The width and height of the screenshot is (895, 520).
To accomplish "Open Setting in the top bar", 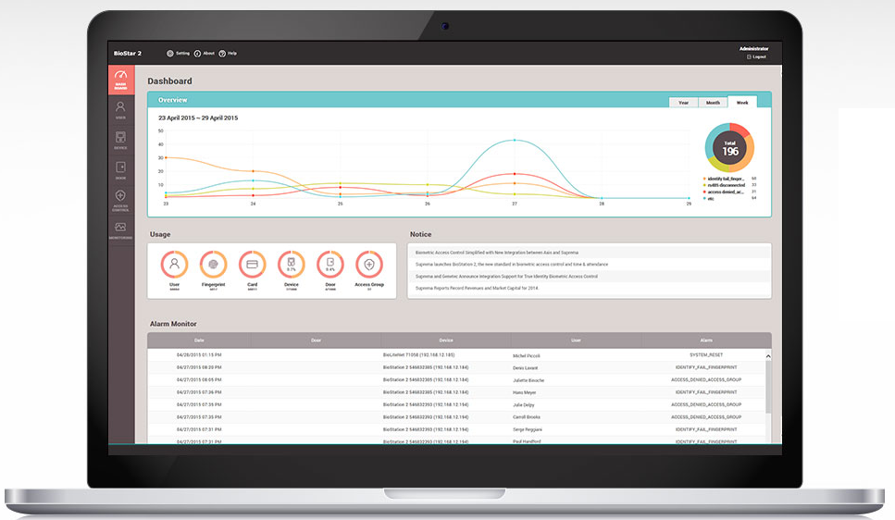I will (x=178, y=54).
